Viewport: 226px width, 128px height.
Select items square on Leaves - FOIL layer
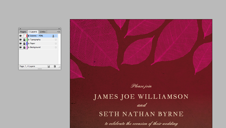(x=56, y=36)
